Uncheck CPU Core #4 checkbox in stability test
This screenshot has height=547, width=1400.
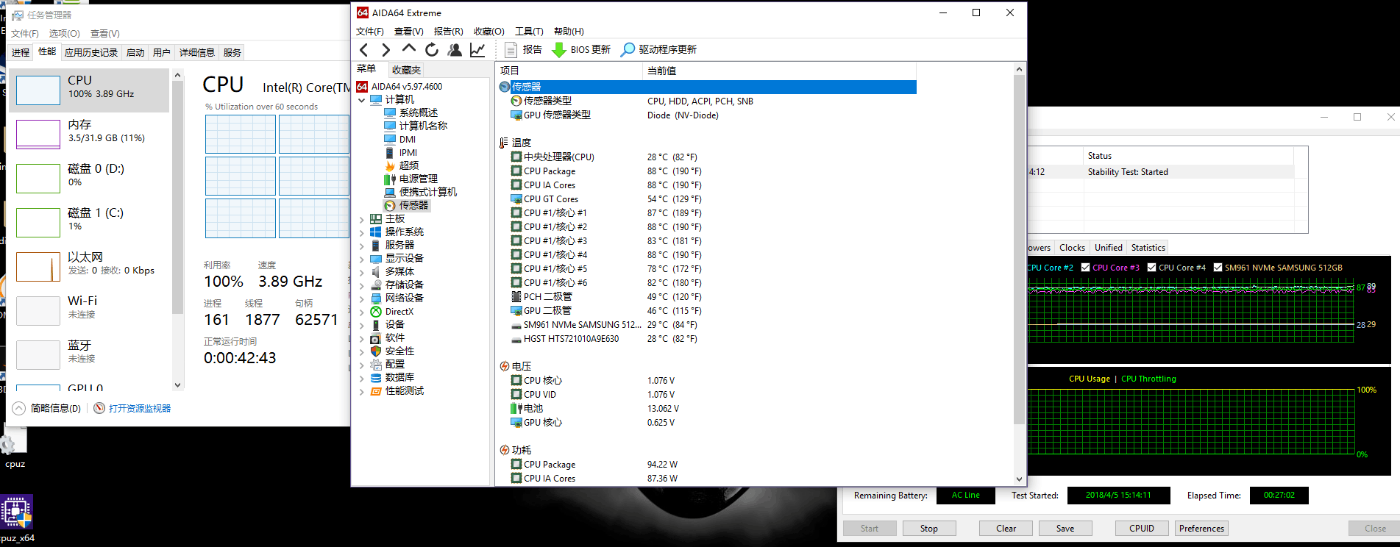click(x=1151, y=268)
